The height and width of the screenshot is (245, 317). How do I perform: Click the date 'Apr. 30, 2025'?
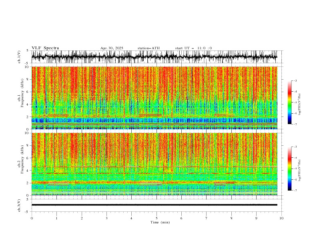point(112,48)
